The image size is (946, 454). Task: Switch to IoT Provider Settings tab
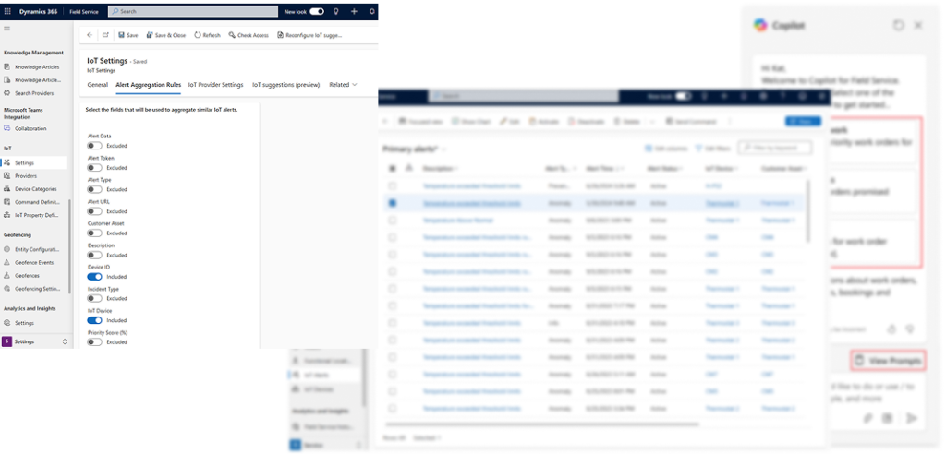(x=215, y=85)
